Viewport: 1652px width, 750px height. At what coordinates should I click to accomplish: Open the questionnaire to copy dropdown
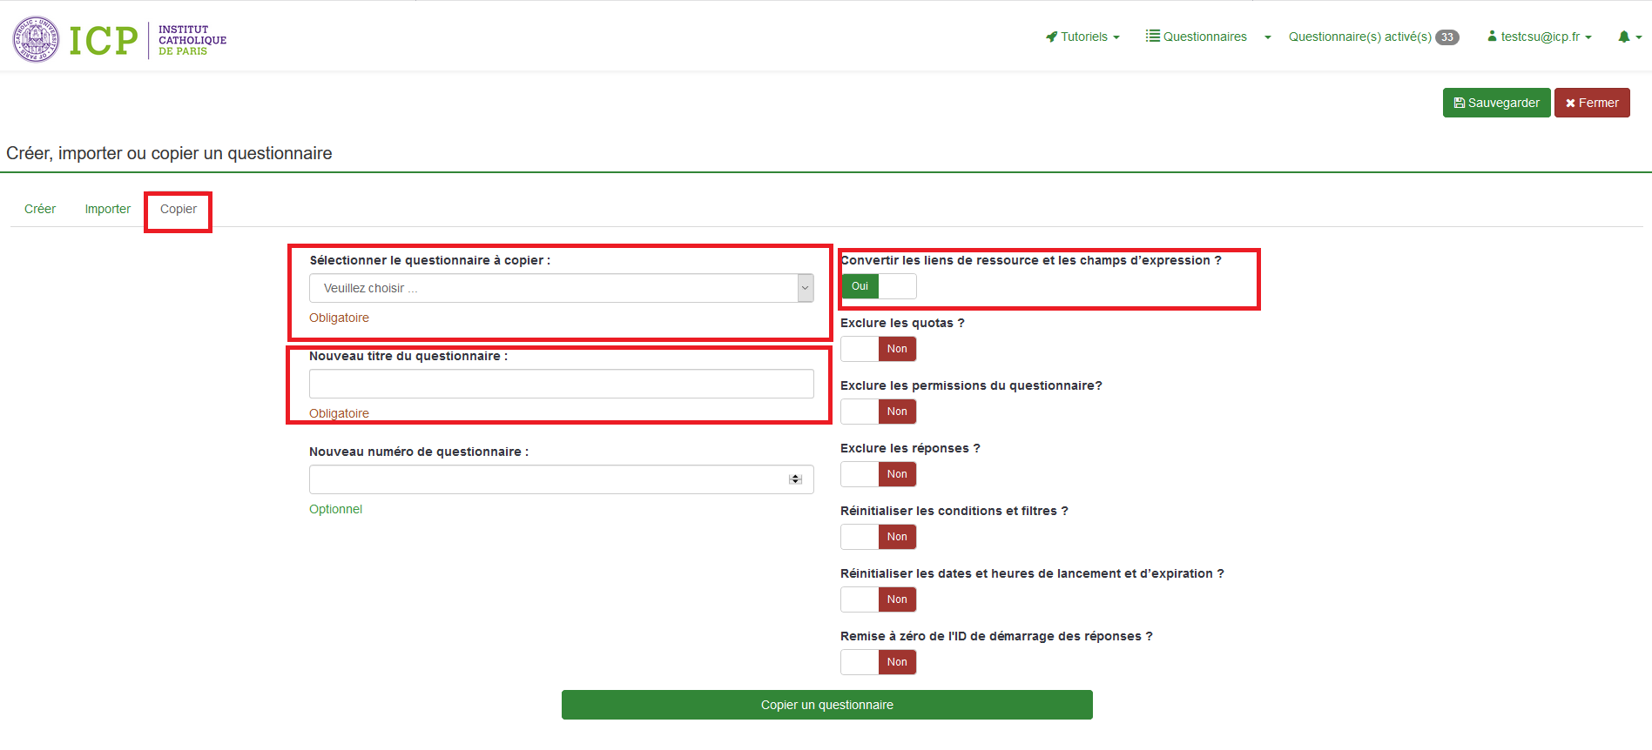tap(561, 288)
